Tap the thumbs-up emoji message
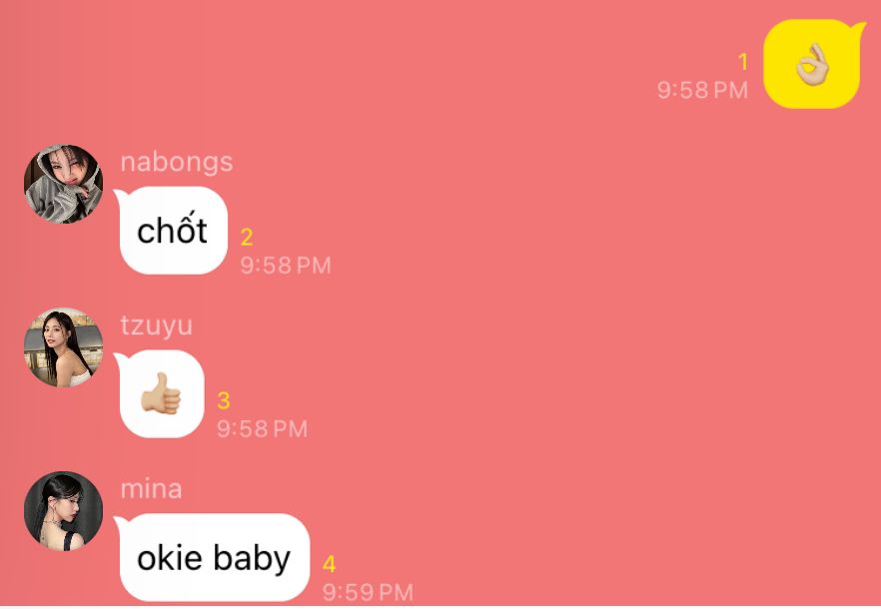The width and height of the screenshot is (881, 609). pyautogui.click(x=161, y=393)
